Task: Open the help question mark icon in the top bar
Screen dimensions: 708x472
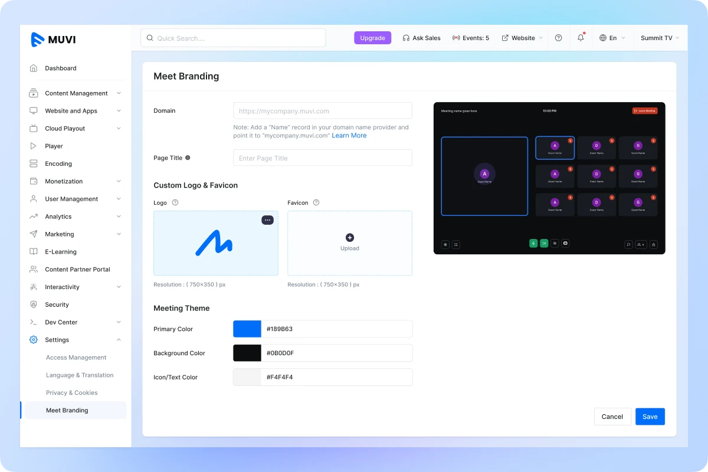Action: coord(558,38)
